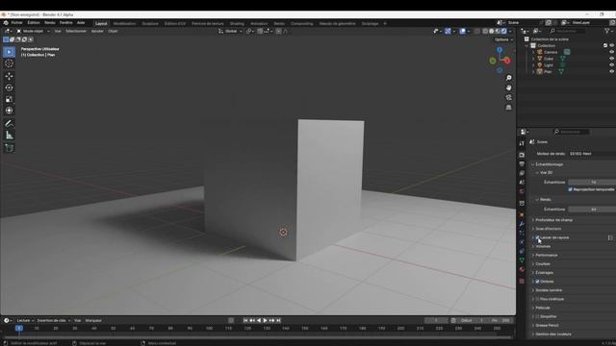Collapse the Échantillonnage panel
616x346 pixels.
point(550,164)
